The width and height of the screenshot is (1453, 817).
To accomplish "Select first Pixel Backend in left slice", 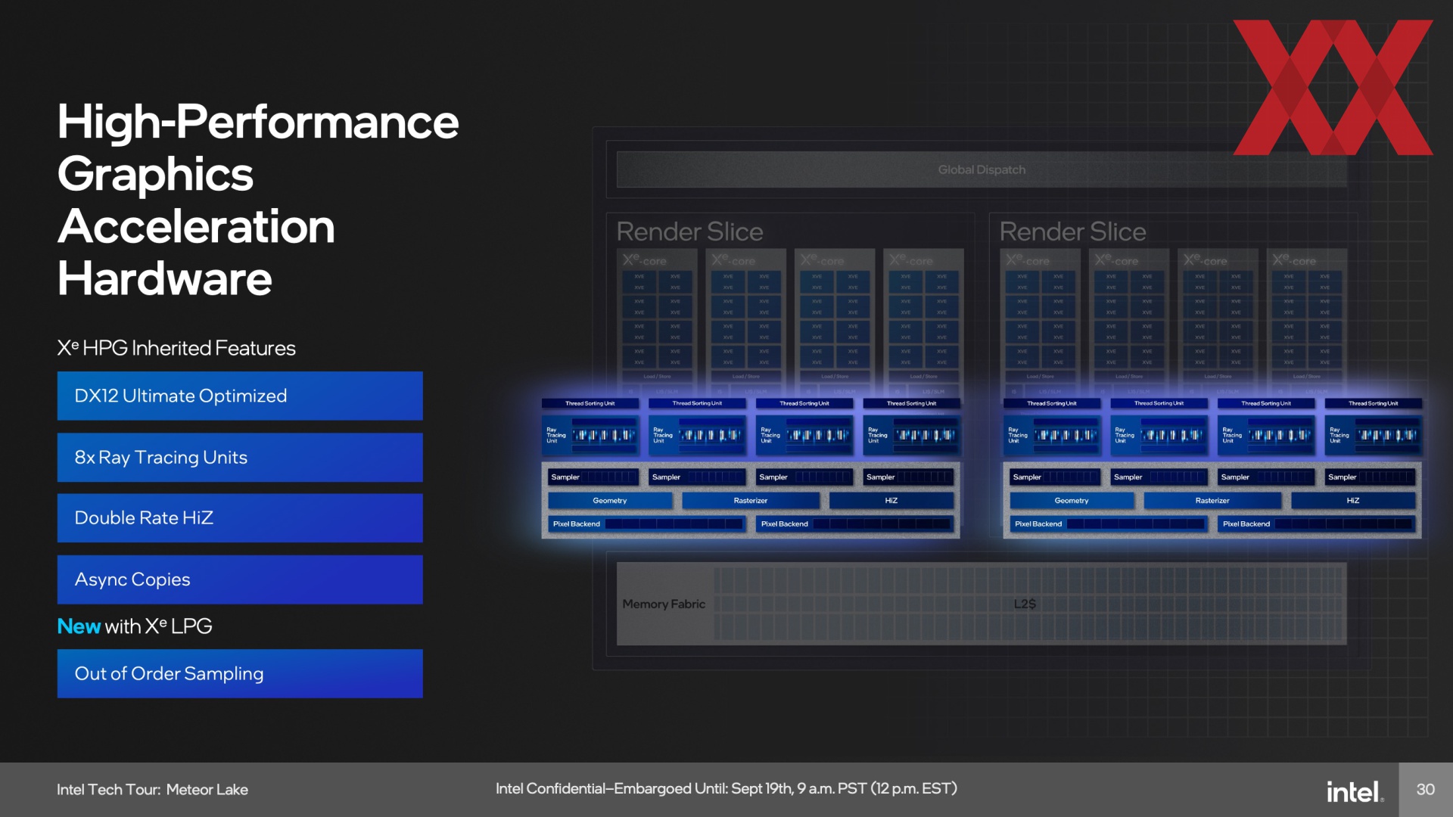I will pyautogui.click(x=647, y=524).
